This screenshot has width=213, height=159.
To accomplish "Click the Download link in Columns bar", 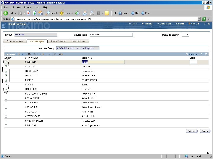I will pos(193,54).
